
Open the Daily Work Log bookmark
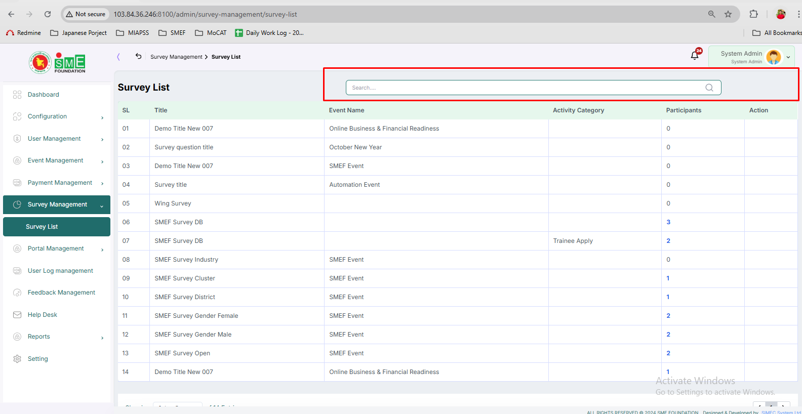click(269, 33)
